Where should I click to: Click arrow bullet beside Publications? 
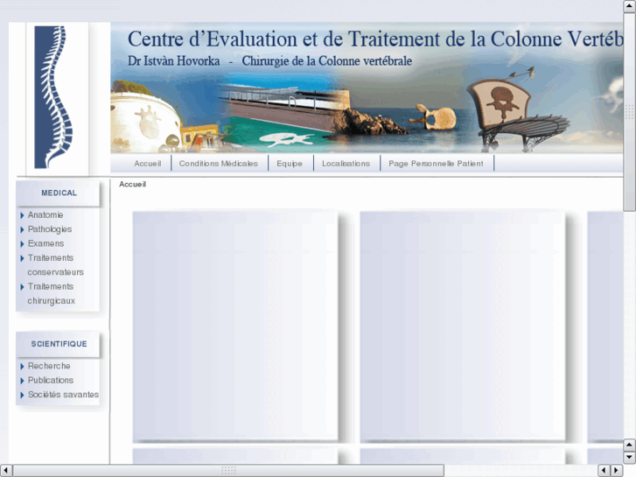[x=22, y=381]
